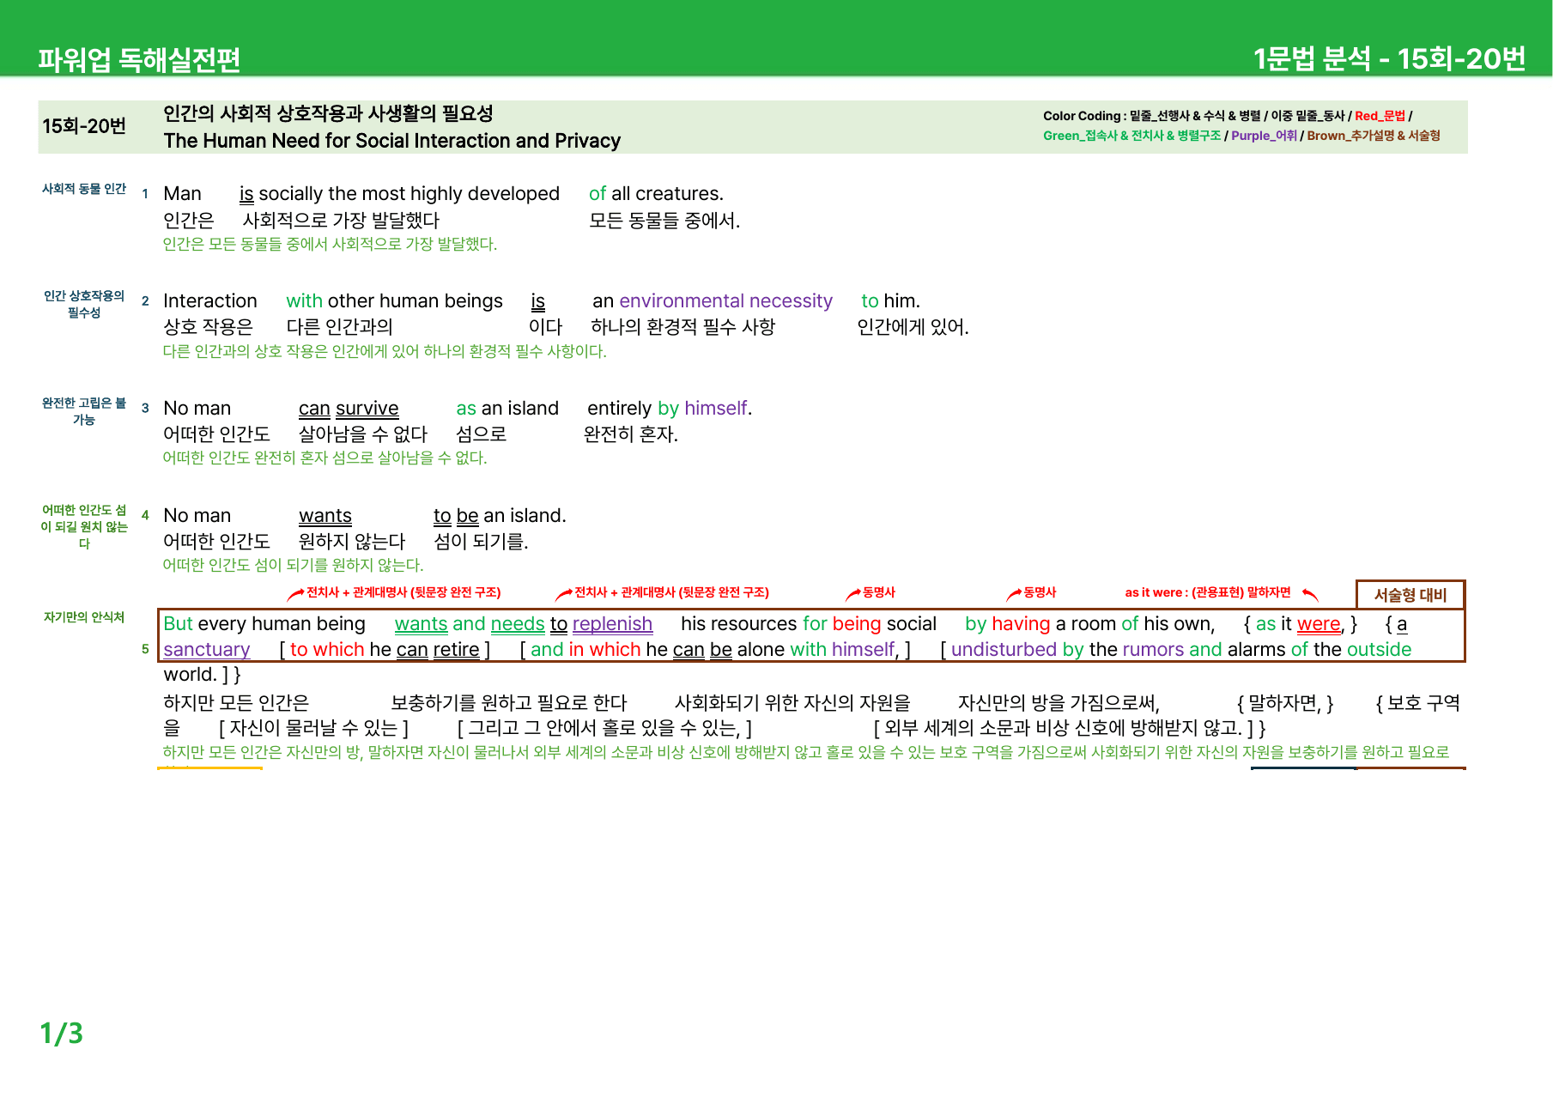Click the English title 'The Human Need for Social Interaction and Privacy'
The image size is (1553, 1098).
coord(391,141)
